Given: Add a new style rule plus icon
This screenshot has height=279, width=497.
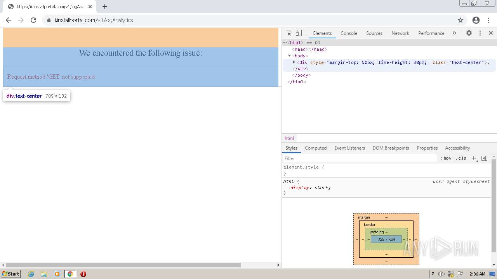Looking at the screenshot, I should click(x=474, y=158).
